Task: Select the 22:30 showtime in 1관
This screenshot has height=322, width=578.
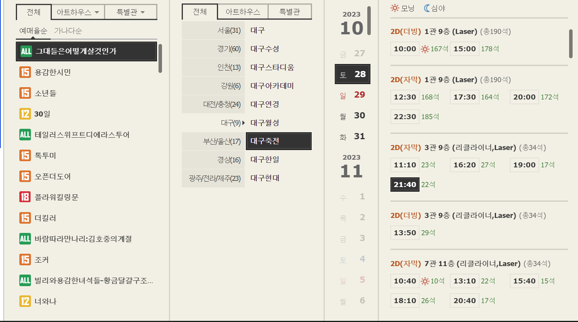Action: pos(405,116)
